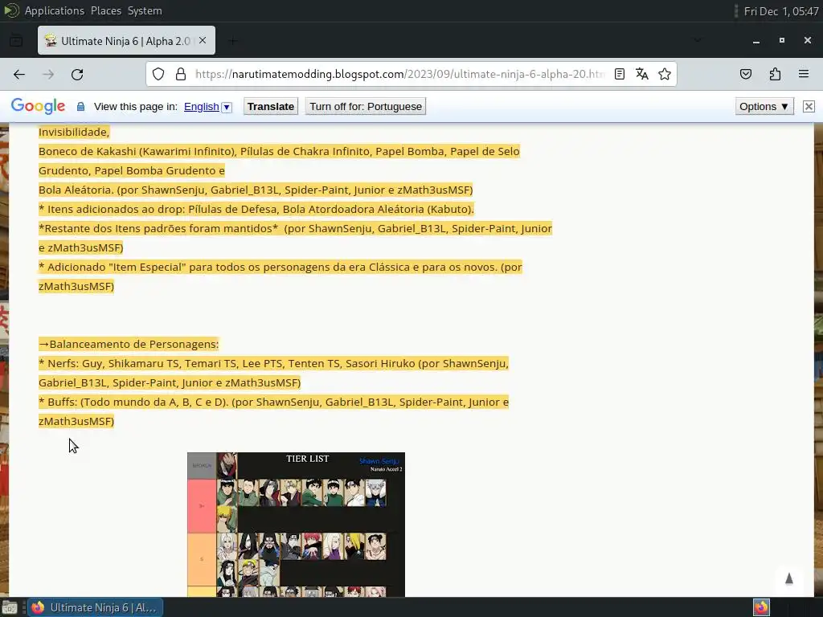The height and width of the screenshot is (617, 823).
Task: Click the URL address field
Action: [x=399, y=74]
